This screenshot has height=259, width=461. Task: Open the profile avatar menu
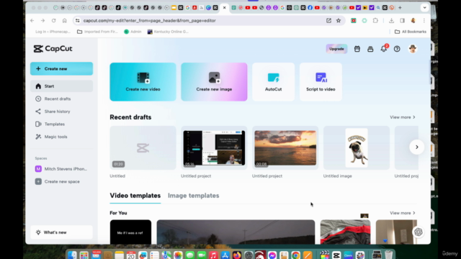point(413,49)
